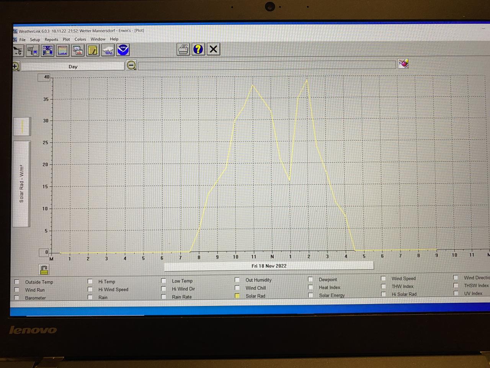Open the File menu
The image size is (490, 368).
tap(23, 40)
